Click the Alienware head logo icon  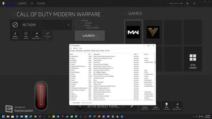(x=3, y=3)
